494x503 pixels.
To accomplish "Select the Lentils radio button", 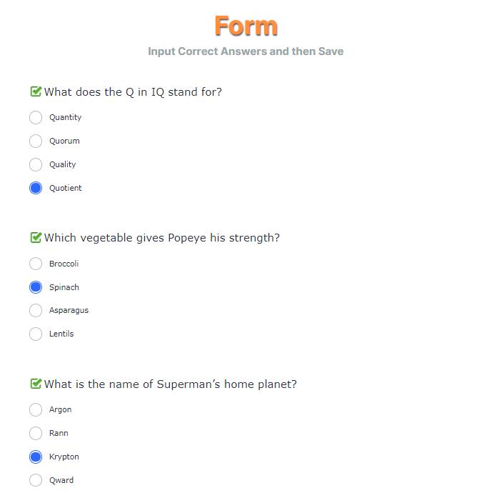I will pyautogui.click(x=36, y=334).
